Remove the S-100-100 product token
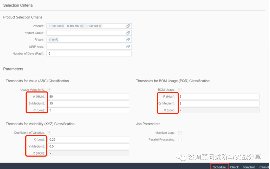The image size is (270, 169). [82, 26]
